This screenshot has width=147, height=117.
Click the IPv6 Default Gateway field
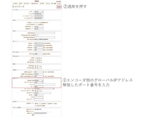click(x=45, y=37)
